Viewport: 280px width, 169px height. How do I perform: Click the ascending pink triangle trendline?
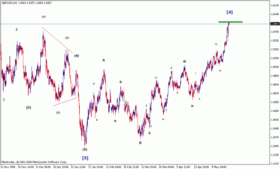[65, 101]
